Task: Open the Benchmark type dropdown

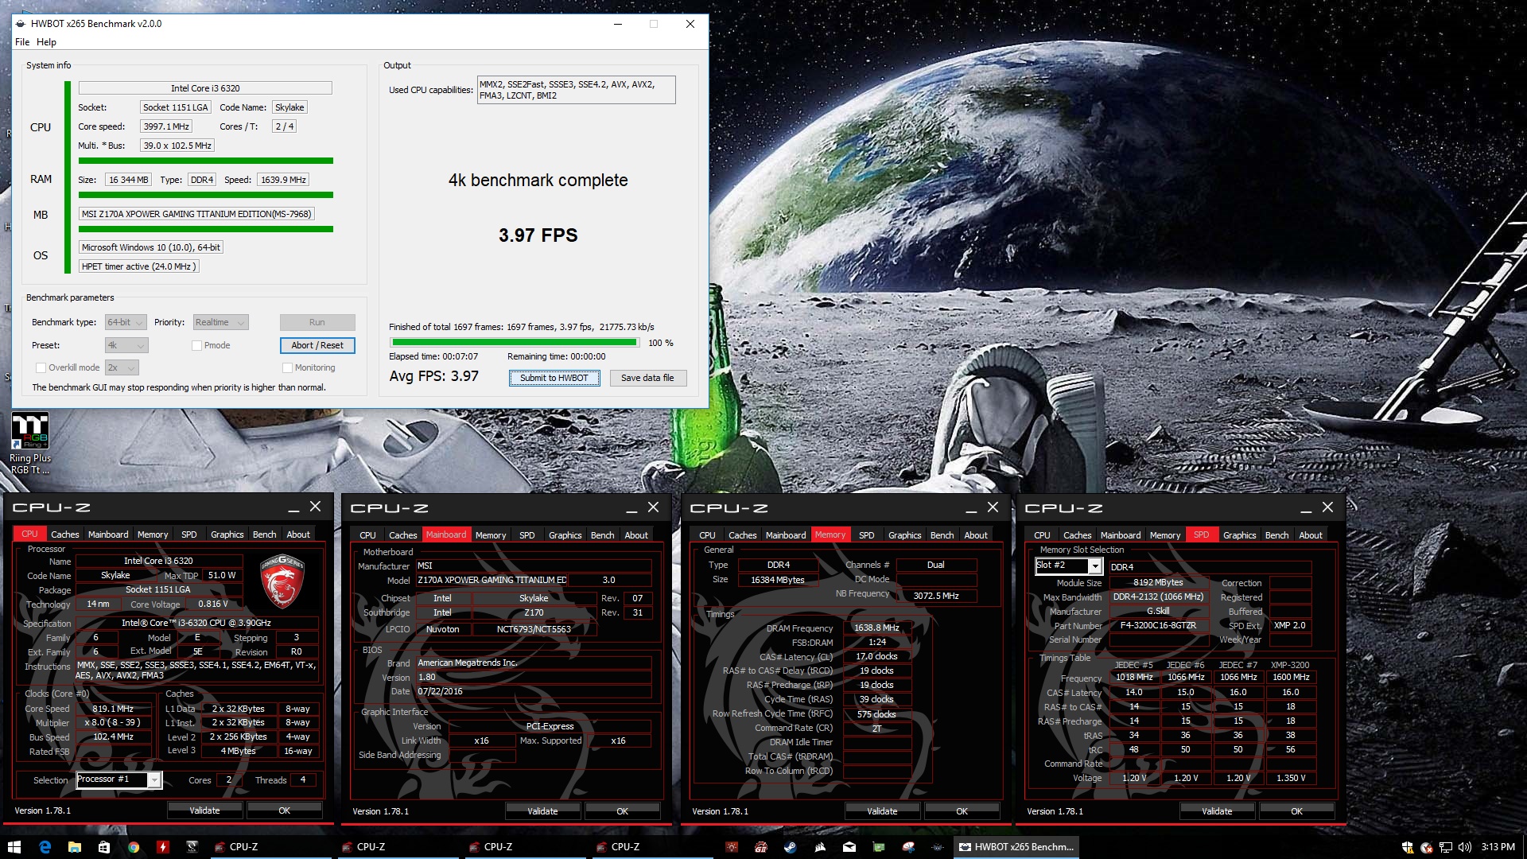Action: pos(126,322)
